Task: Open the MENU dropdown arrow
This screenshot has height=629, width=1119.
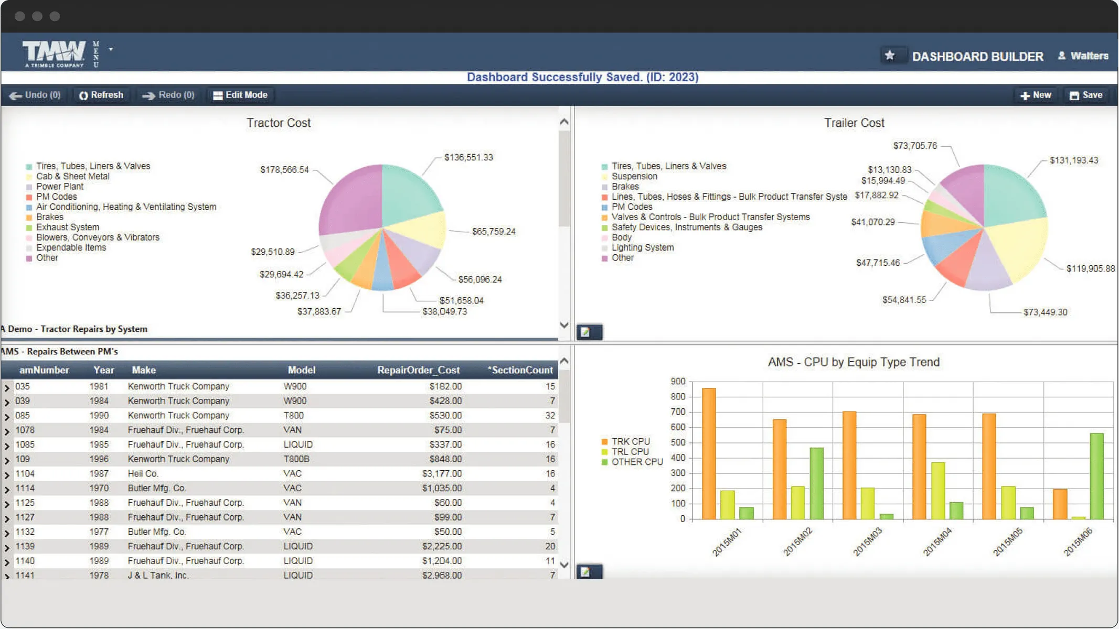Action: point(110,48)
